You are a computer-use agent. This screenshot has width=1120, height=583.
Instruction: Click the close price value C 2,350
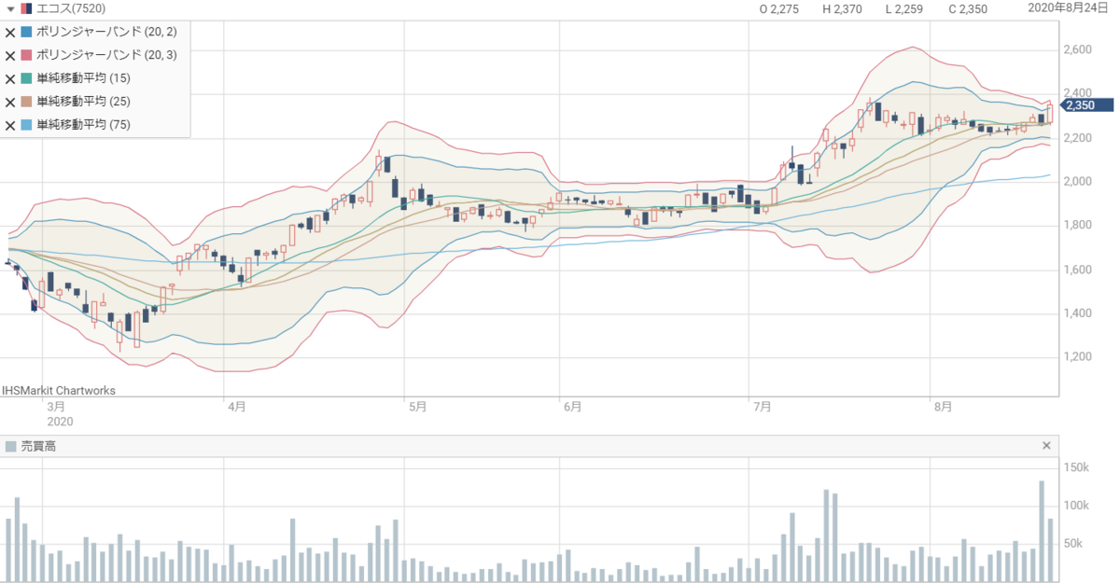968,9
